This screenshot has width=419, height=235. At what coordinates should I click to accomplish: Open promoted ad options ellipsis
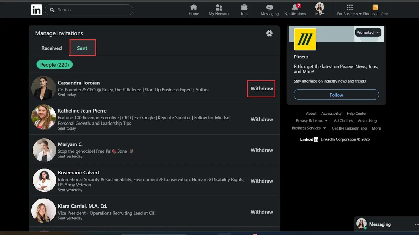pos(377,32)
